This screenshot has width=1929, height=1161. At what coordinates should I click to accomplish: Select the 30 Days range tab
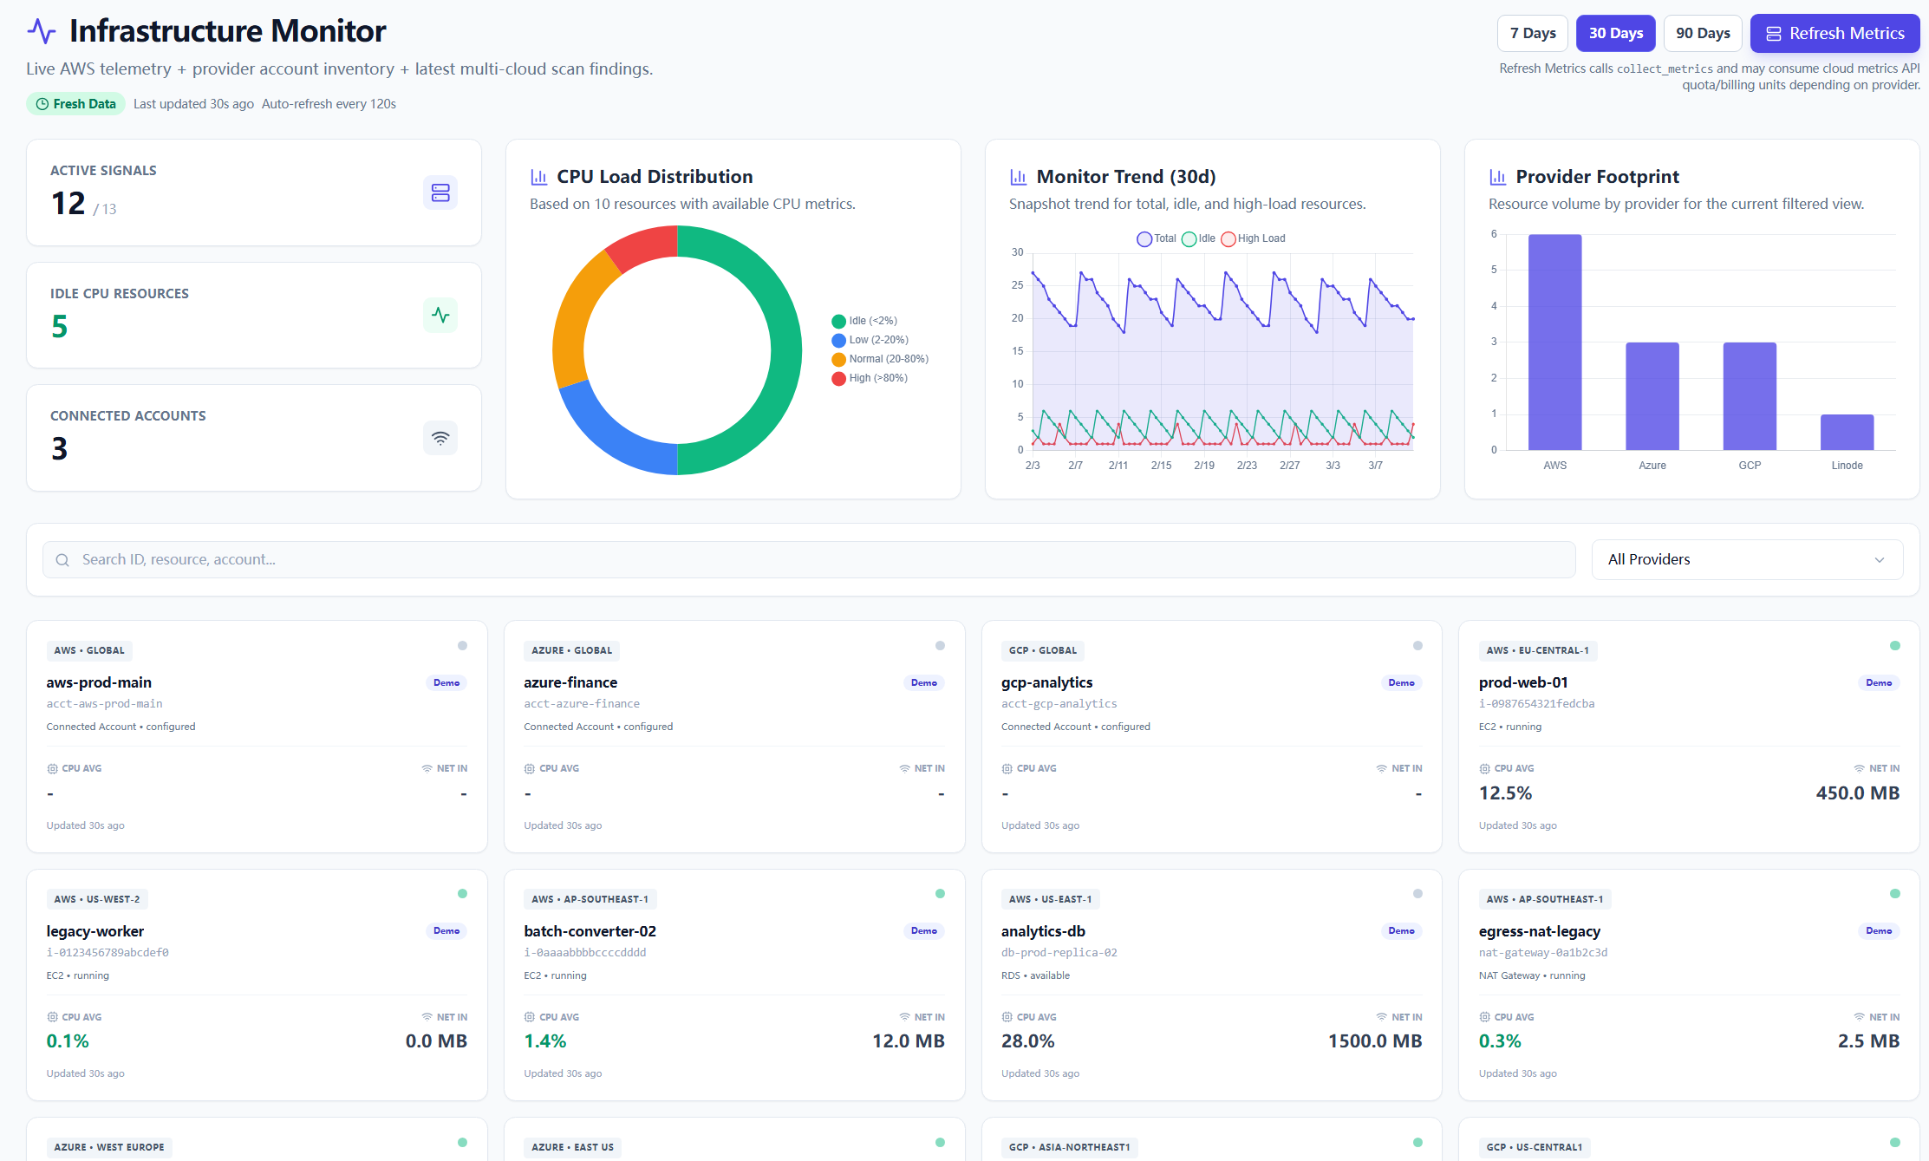click(1616, 34)
